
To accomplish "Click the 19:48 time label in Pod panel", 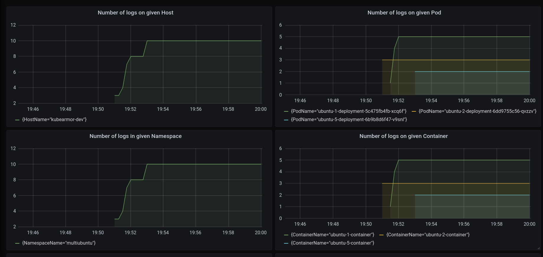I will [333, 101].
